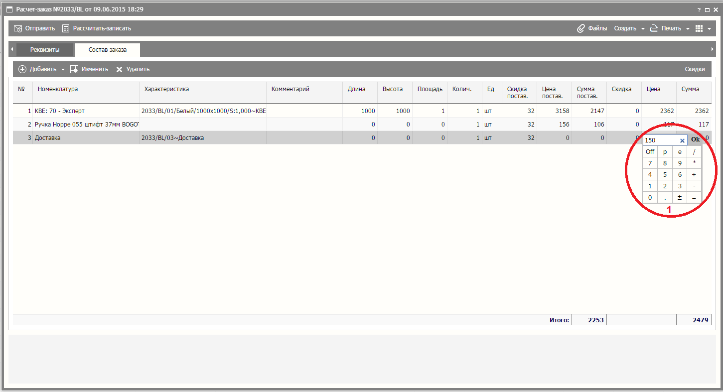Click the Высота column header
723x392 pixels.
395,92
